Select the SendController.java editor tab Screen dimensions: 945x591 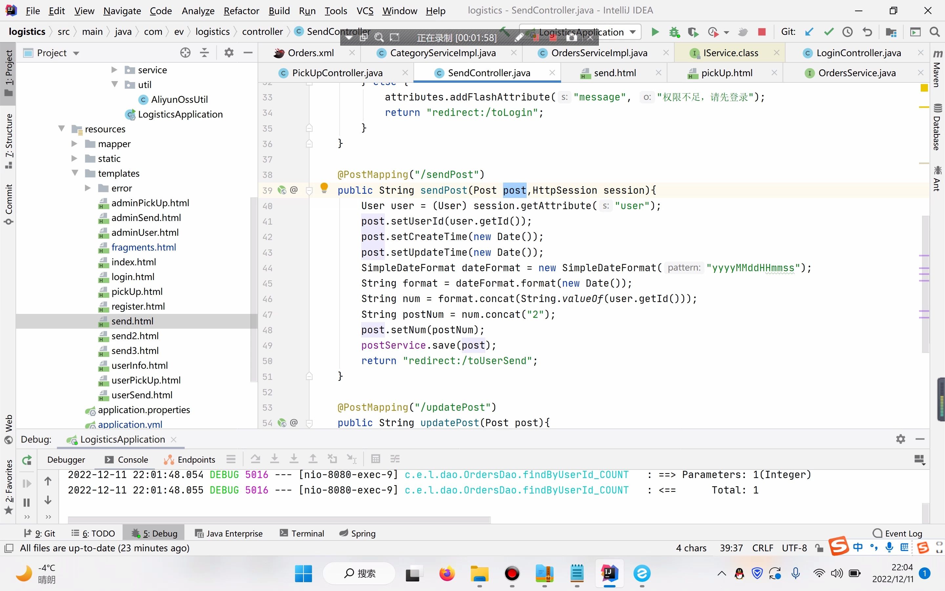point(488,73)
